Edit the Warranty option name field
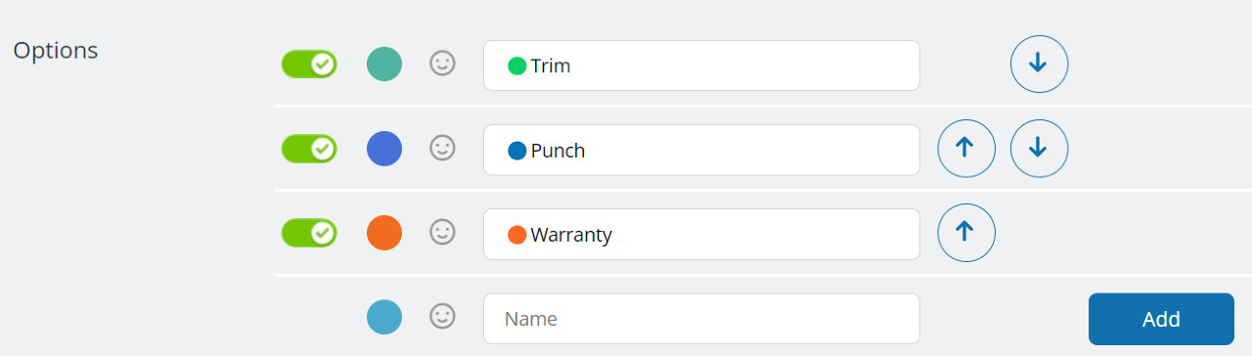The image size is (1252, 356). point(701,234)
